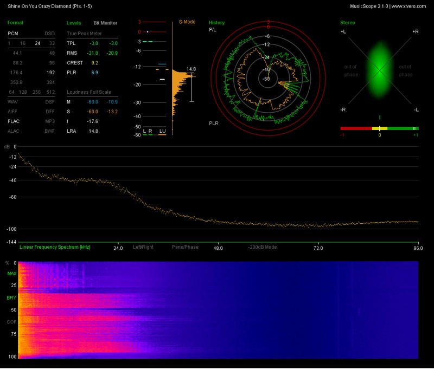Click the circular loudness history radar
The image size is (434, 369).
(x=268, y=79)
